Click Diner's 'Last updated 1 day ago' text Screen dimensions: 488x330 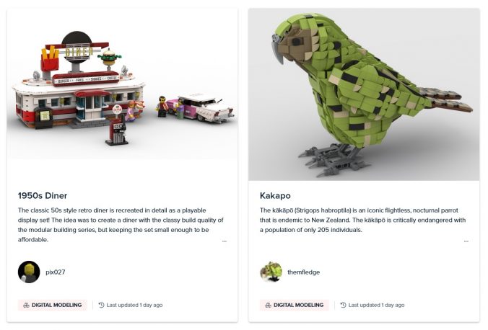click(134, 305)
